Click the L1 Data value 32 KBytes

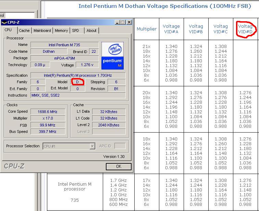(x=109, y=112)
